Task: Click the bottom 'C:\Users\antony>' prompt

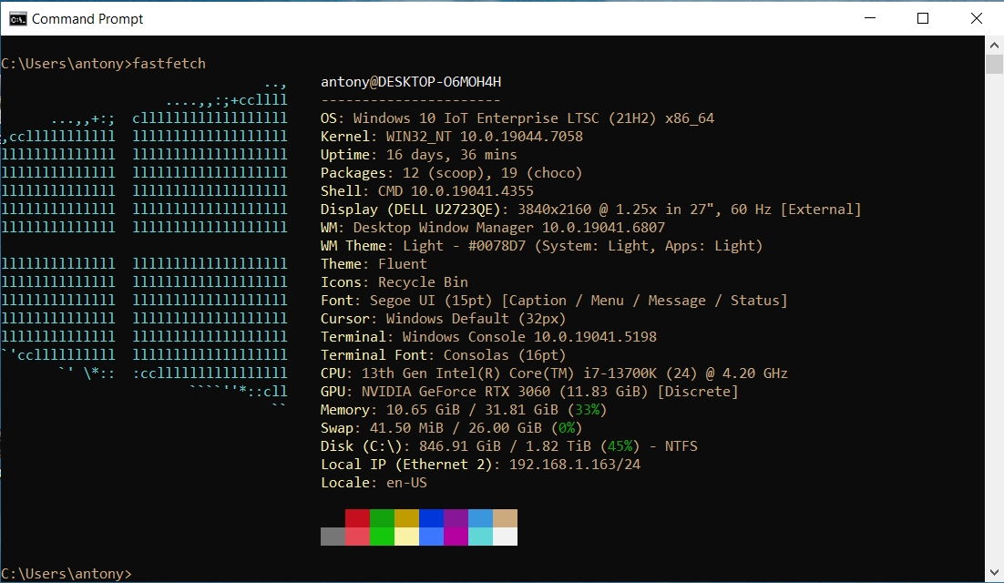Action: coord(67,573)
